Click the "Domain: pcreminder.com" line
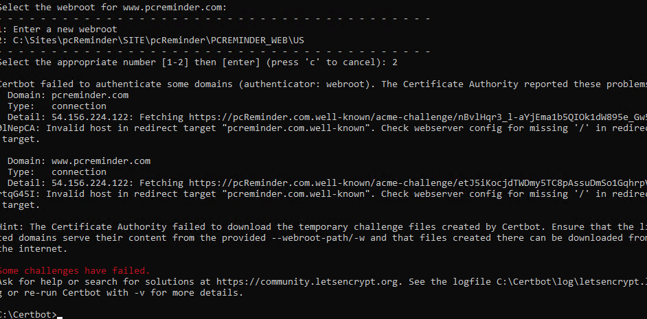Viewport: 647px width, 319px height. point(68,95)
